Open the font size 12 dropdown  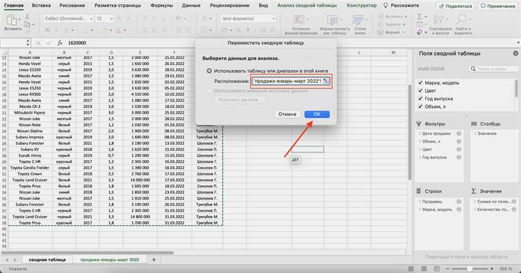click(x=111, y=19)
